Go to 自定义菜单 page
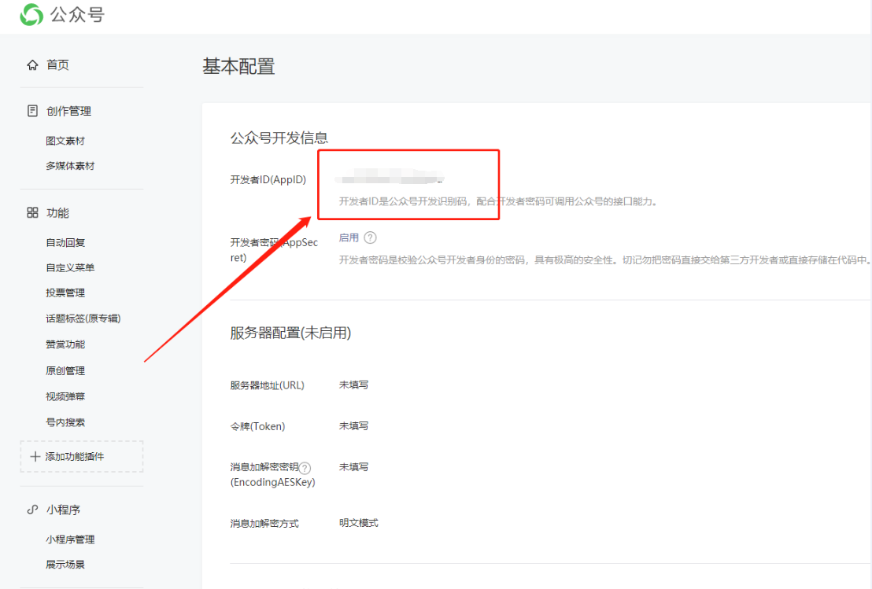The image size is (872, 589). coord(70,267)
